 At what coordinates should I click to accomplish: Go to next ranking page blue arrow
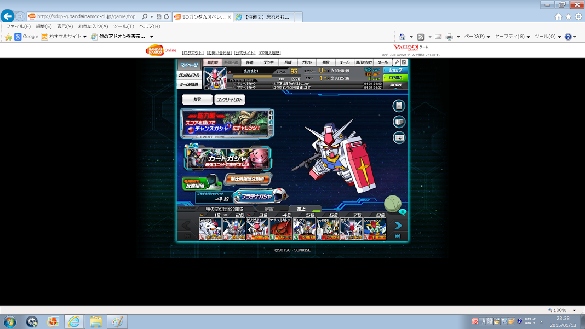click(x=398, y=226)
